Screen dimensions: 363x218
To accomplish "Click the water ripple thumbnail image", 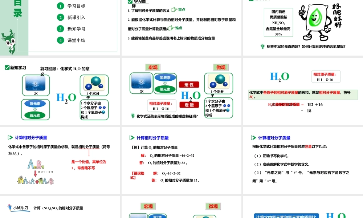I will [x=35, y=84].
